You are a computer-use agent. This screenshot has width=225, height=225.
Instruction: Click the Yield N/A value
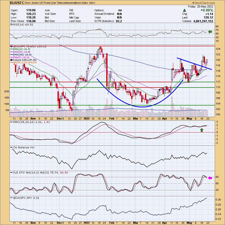[x=119, y=17]
